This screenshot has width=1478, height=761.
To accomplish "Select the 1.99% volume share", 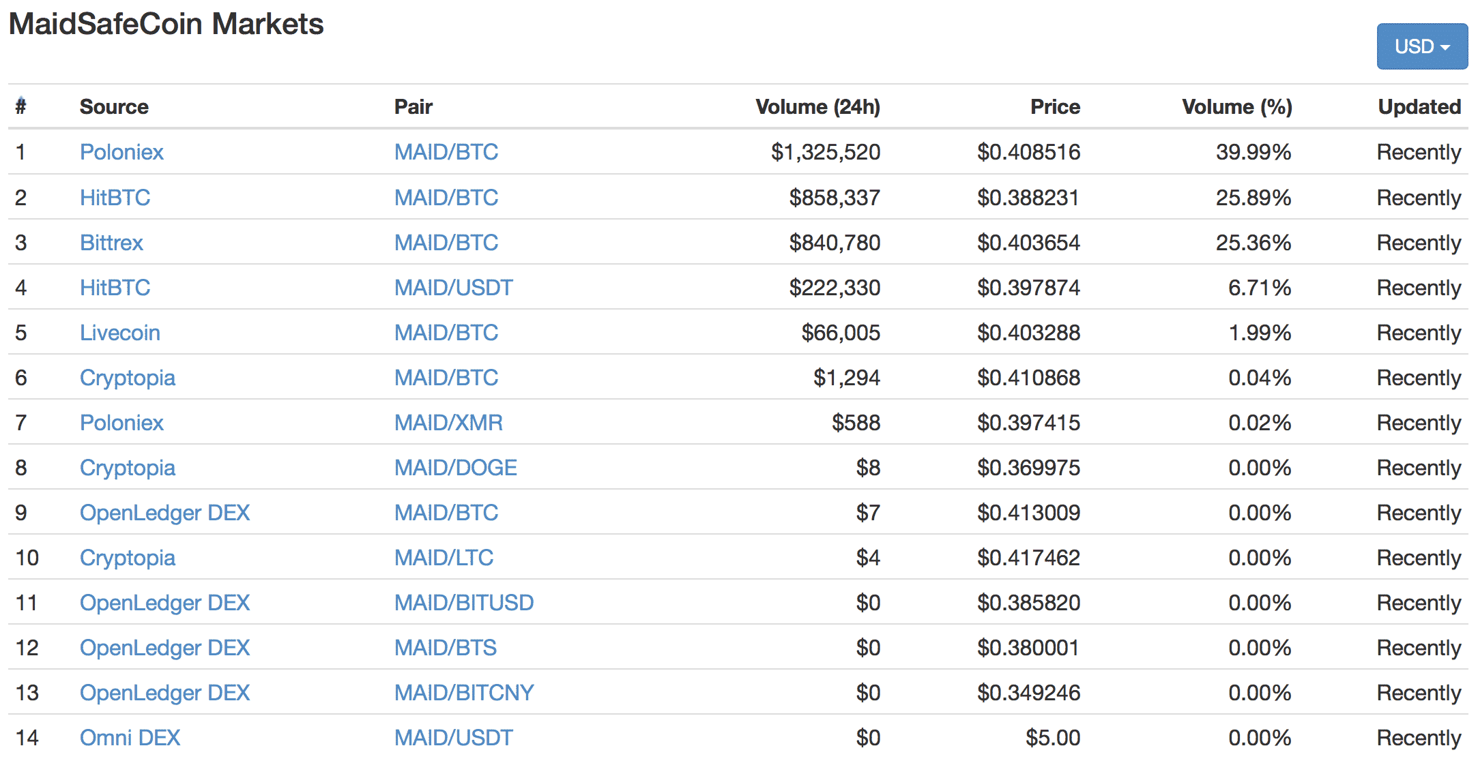I will coord(1260,332).
